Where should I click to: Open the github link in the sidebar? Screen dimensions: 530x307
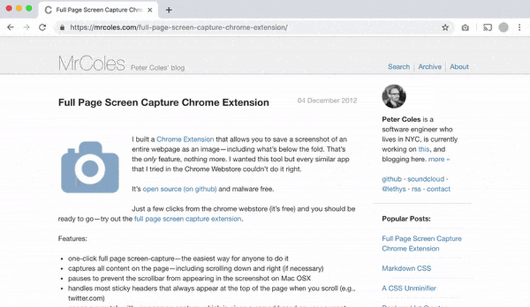392,179
